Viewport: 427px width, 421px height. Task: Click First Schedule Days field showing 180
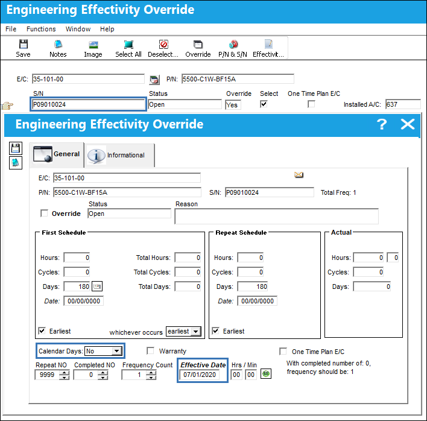click(x=77, y=286)
